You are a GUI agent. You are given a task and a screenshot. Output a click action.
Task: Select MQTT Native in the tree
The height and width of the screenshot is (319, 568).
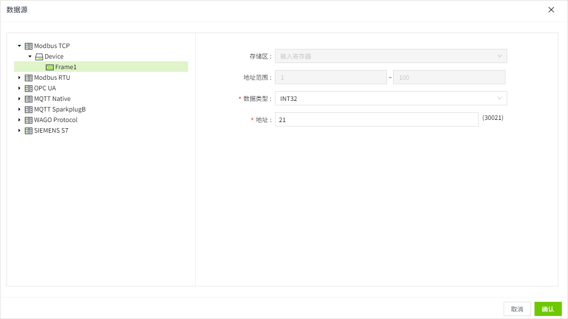[x=52, y=99]
